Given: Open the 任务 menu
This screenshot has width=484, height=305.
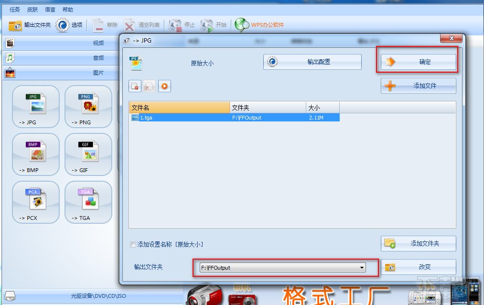Looking at the screenshot, I should [13, 9].
